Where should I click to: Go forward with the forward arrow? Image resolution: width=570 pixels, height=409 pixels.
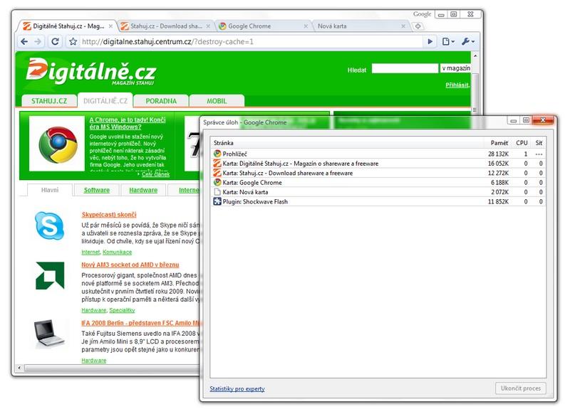pyautogui.click(x=38, y=41)
